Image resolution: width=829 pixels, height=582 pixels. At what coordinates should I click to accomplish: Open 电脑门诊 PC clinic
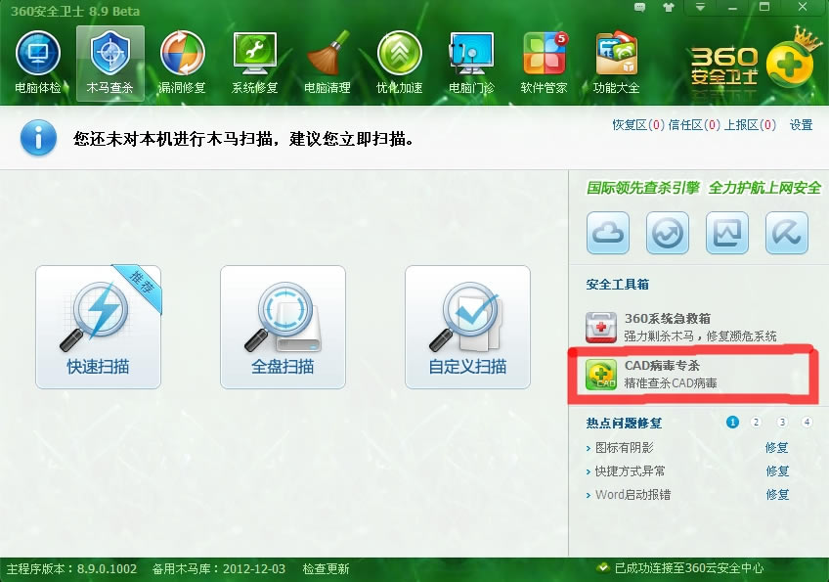pos(471,63)
